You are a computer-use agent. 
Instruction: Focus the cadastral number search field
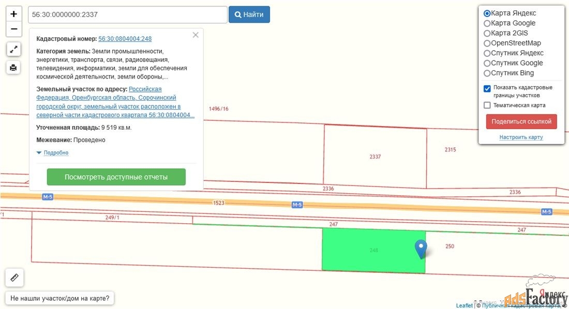[x=127, y=14]
